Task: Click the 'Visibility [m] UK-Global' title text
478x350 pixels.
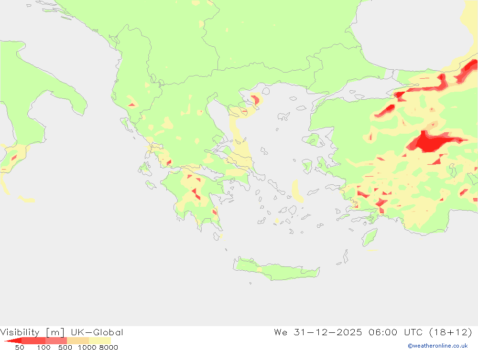Action: [62, 332]
